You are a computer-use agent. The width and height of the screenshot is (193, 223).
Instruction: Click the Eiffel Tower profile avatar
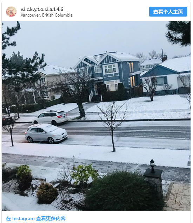point(11,12)
